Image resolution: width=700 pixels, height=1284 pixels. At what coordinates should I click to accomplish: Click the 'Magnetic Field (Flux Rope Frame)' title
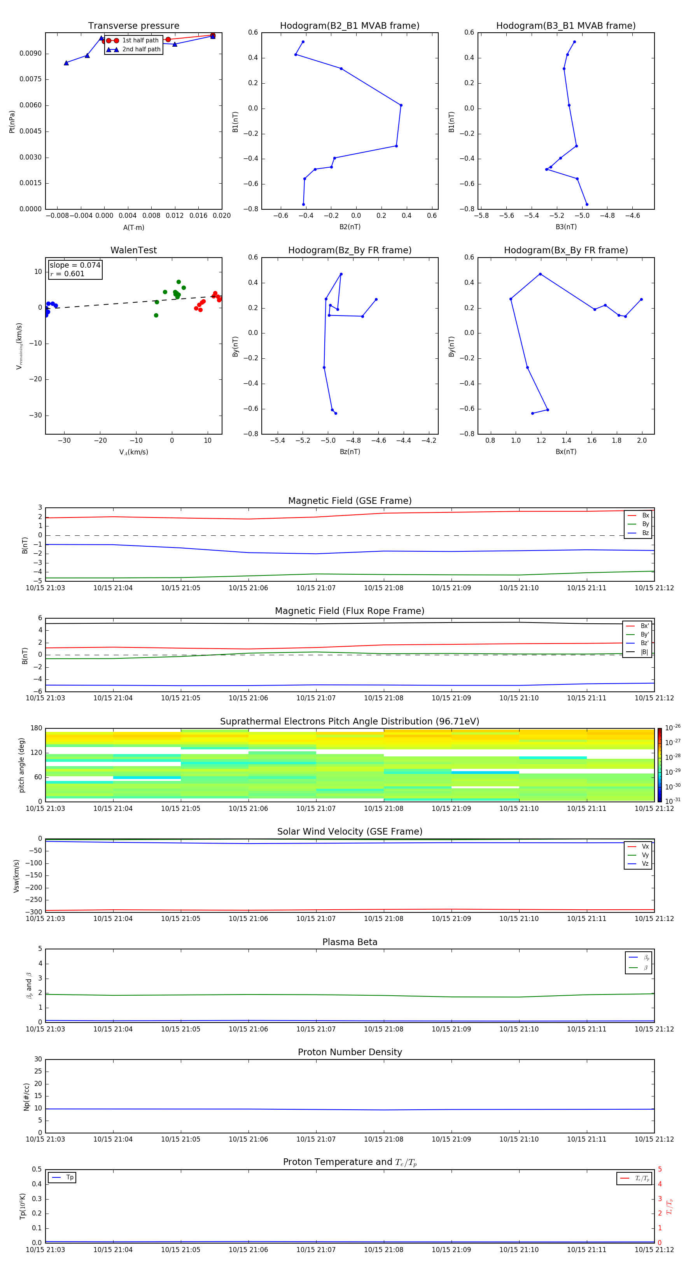tap(350, 611)
